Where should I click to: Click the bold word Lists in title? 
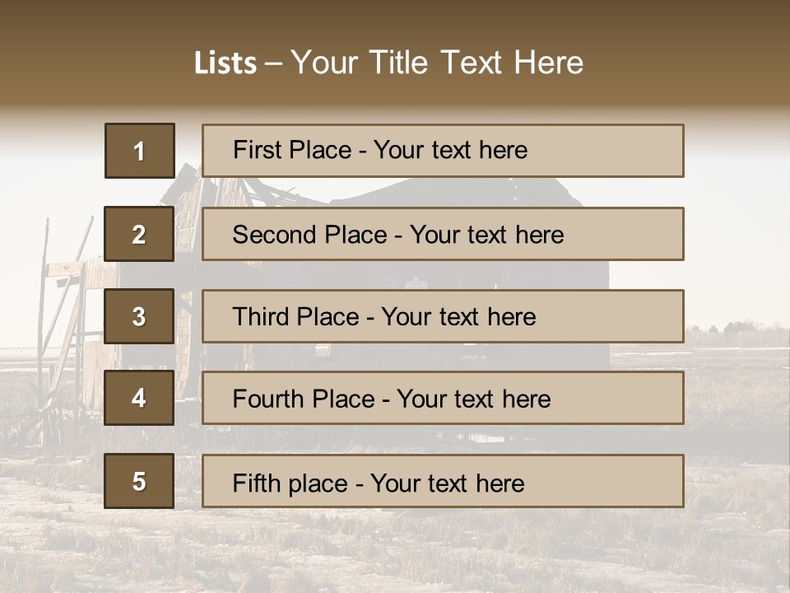(x=225, y=63)
